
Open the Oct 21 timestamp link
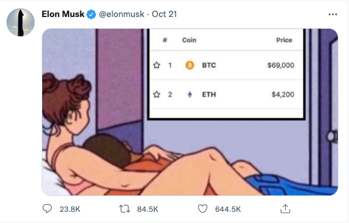[164, 14]
